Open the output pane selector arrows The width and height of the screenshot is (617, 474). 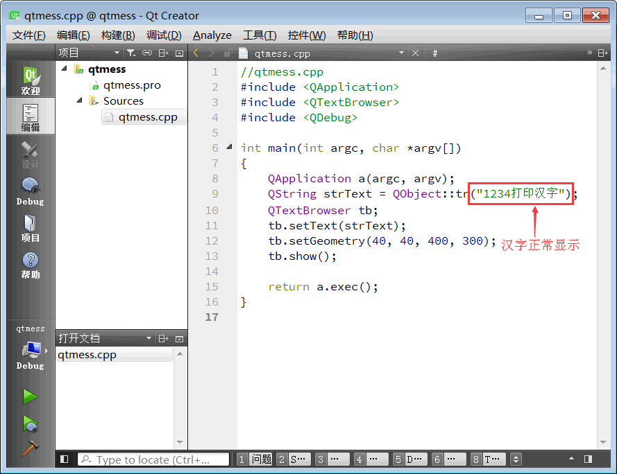click(x=516, y=459)
